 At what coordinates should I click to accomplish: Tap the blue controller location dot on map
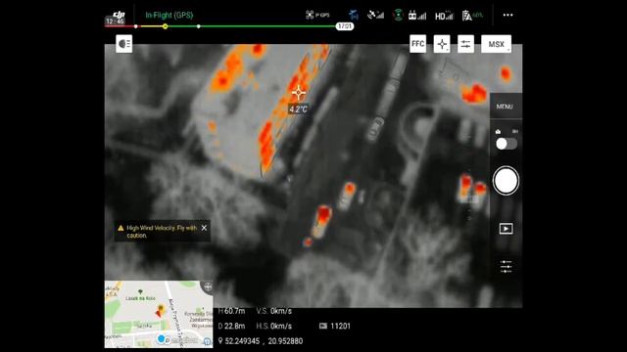[x=162, y=339]
